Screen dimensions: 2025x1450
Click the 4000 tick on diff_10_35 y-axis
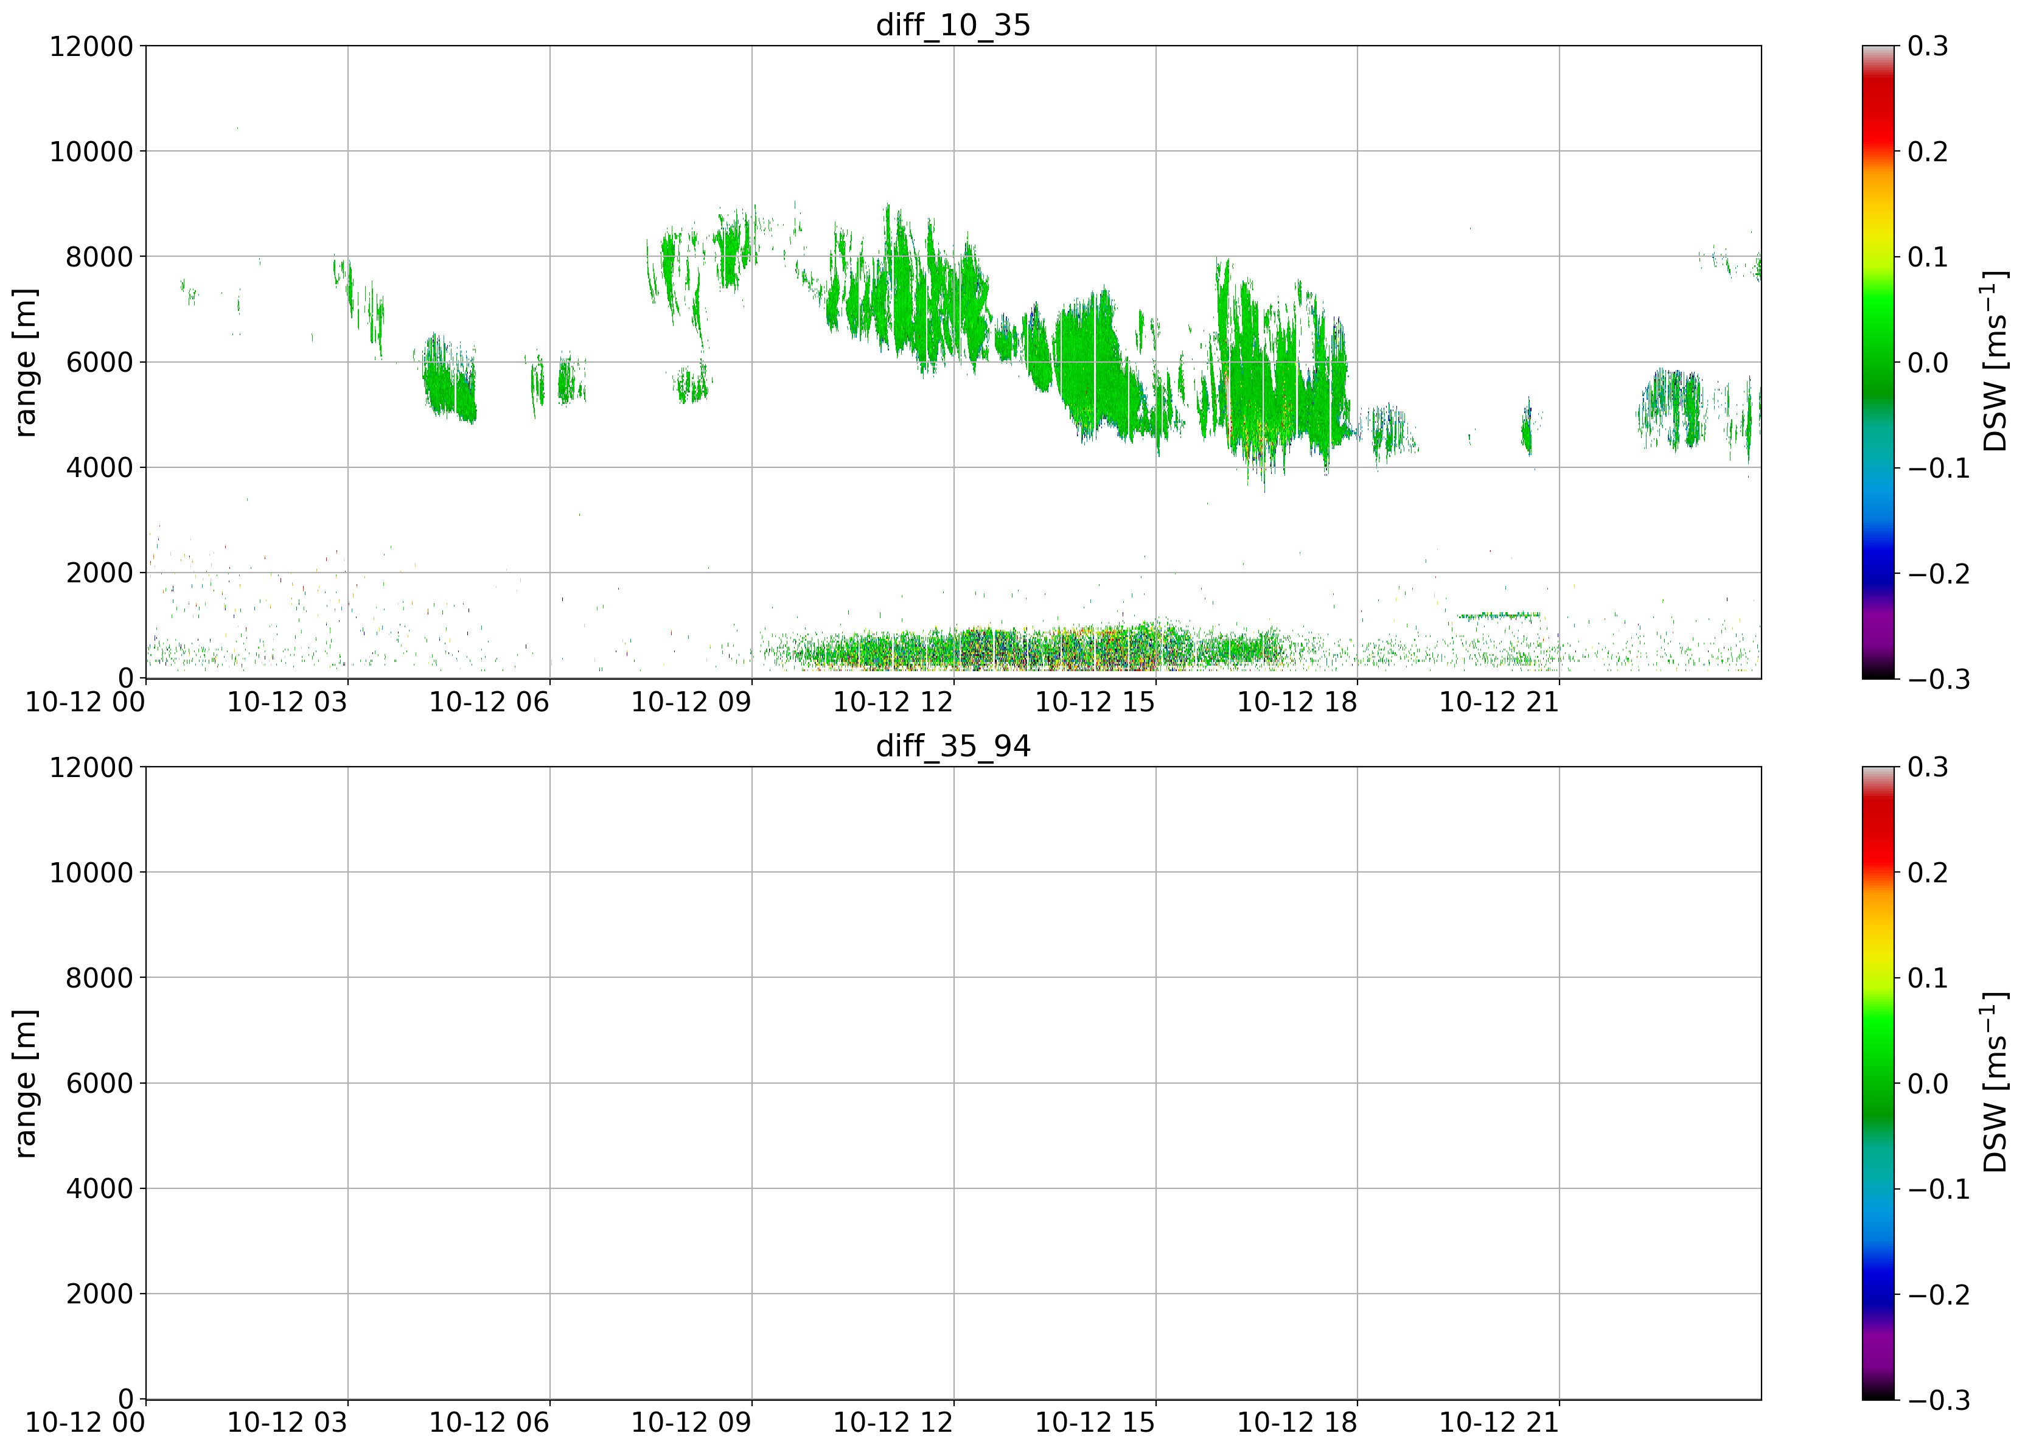pos(99,468)
